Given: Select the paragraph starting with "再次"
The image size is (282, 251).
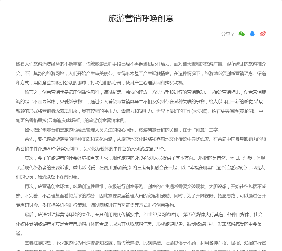Looking at the screenshot, I should click(141, 196).
